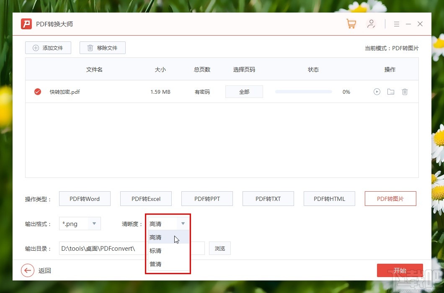The width and height of the screenshot is (444, 293).
Task: Click the 添加文件 button
Action: coord(48,48)
